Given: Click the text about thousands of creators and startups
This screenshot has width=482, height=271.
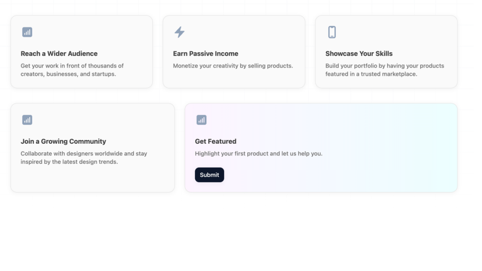Looking at the screenshot, I should [x=72, y=70].
